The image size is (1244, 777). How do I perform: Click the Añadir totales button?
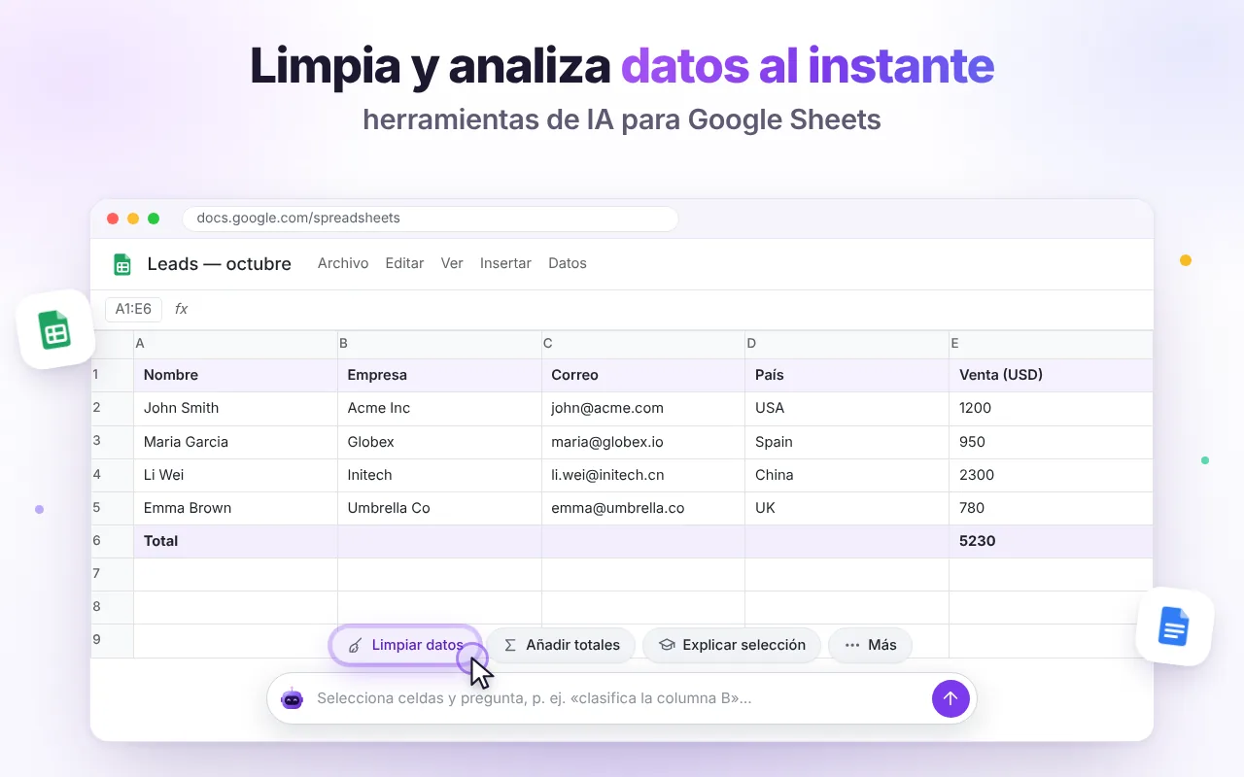(x=561, y=645)
